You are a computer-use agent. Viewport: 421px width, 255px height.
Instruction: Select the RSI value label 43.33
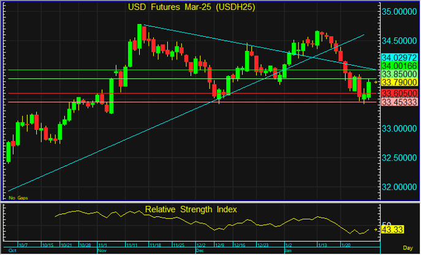coord(391,229)
